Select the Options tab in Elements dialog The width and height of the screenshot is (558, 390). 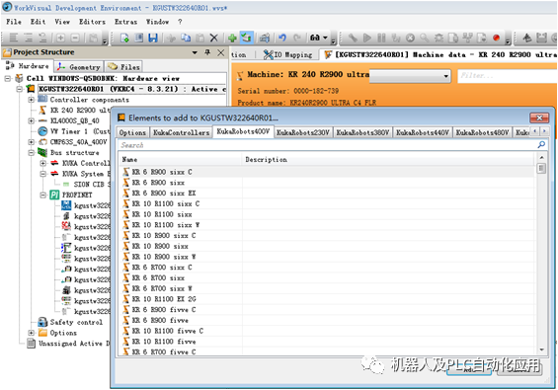pos(132,132)
